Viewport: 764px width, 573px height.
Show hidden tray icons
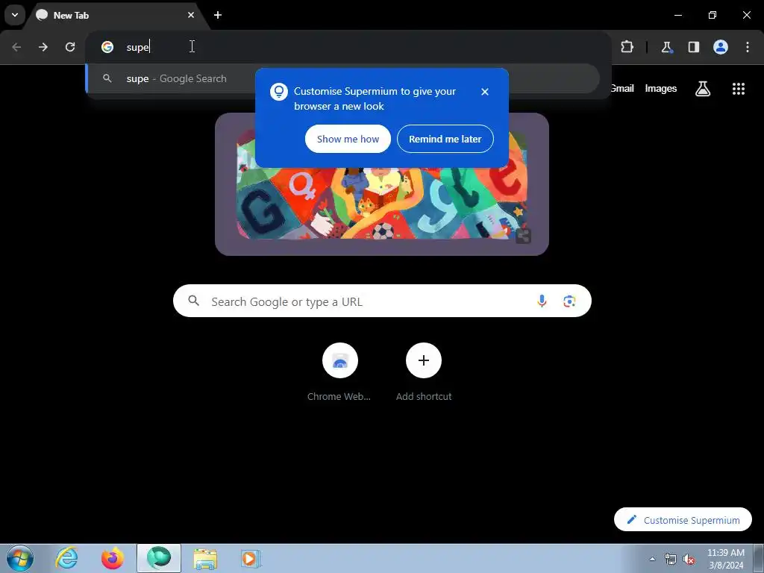[x=652, y=559]
